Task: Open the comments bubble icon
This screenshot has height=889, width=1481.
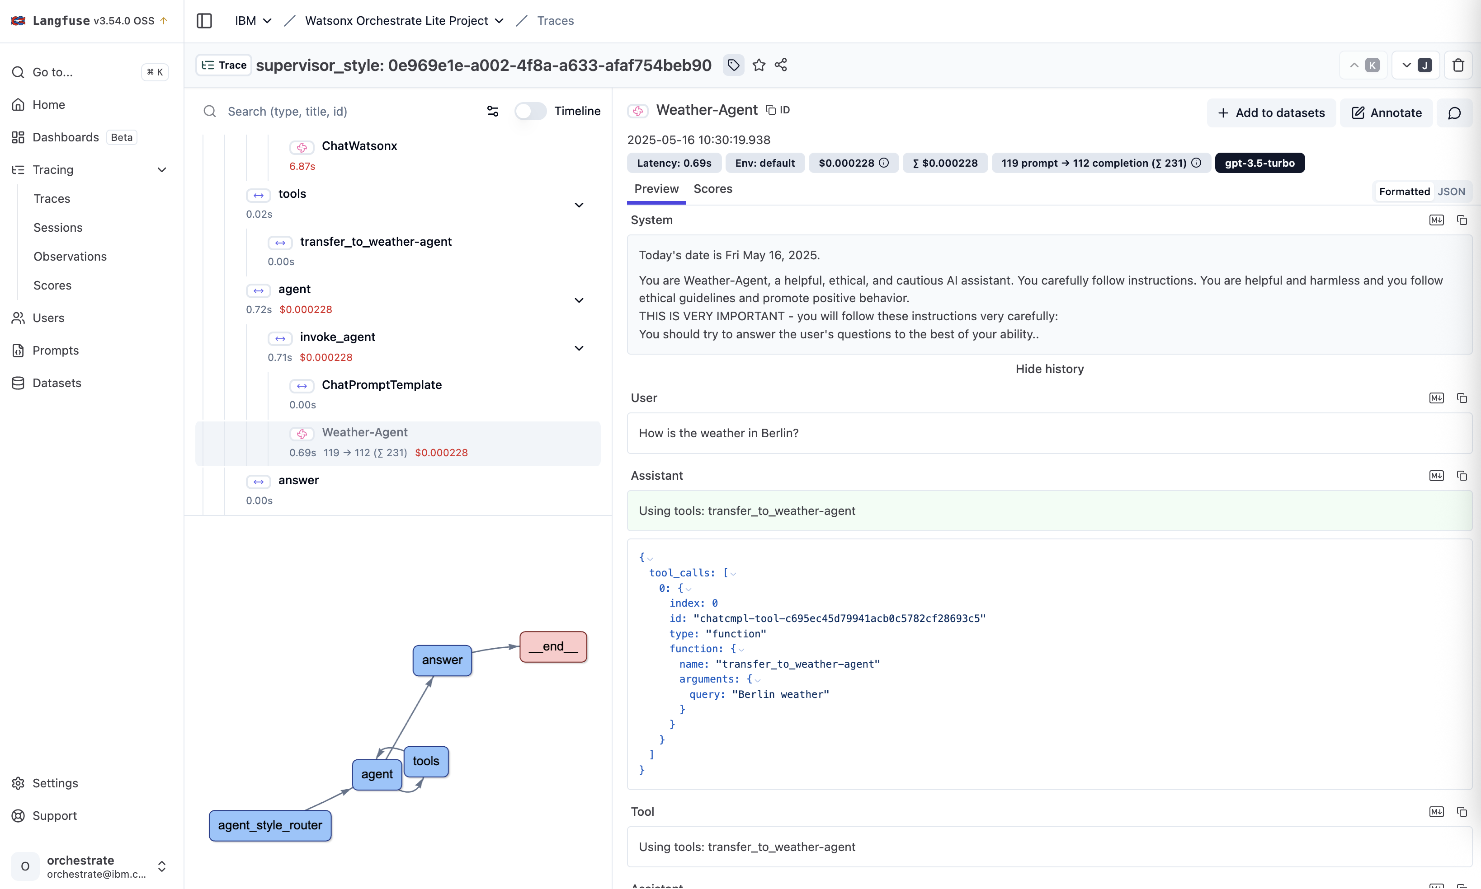Action: pos(1454,112)
